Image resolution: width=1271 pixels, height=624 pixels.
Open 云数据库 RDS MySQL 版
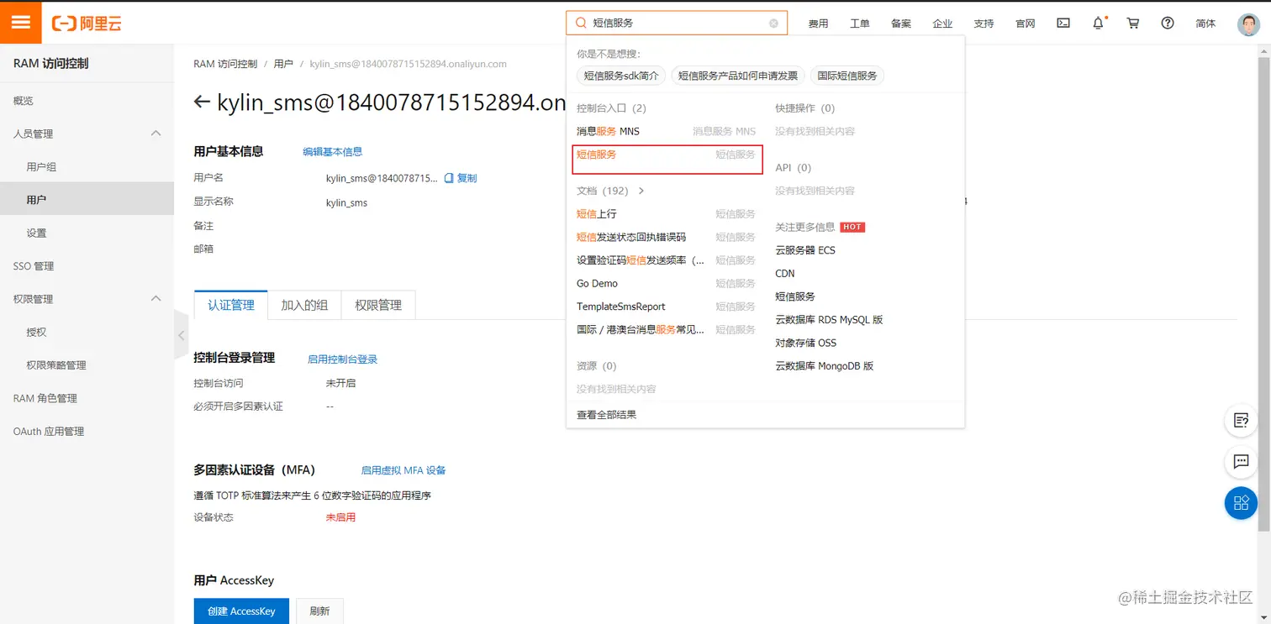click(x=829, y=320)
